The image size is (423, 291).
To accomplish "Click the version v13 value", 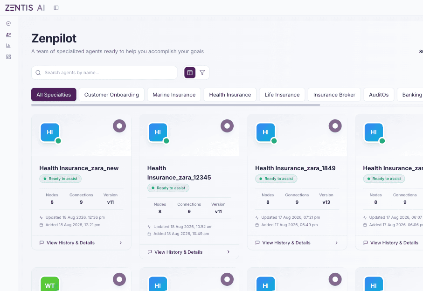I will click(x=326, y=202).
